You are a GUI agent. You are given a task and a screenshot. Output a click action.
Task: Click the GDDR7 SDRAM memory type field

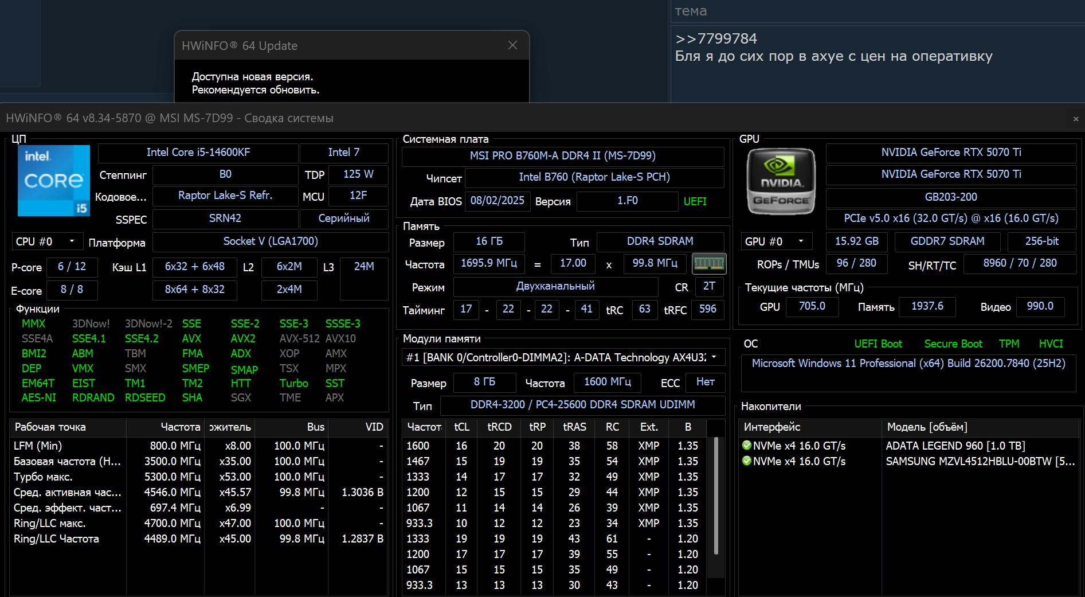tap(947, 241)
